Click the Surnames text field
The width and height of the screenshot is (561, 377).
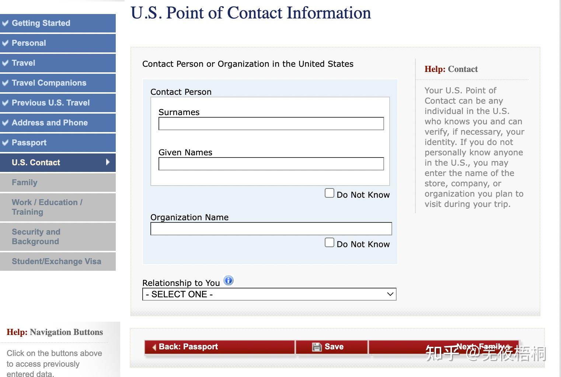coord(271,124)
